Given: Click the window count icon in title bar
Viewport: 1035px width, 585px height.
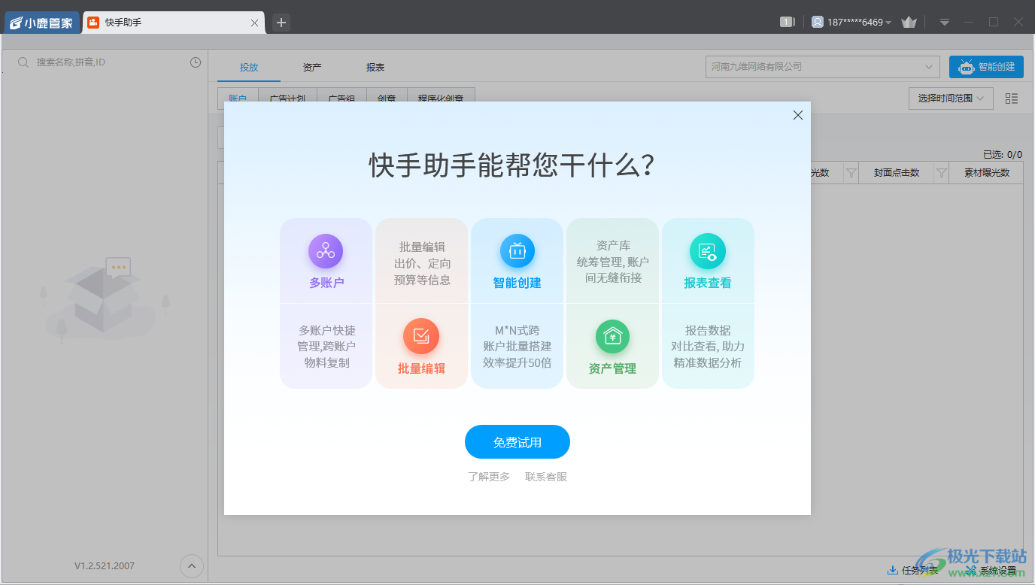Looking at the screenshot, I should (788, 23).
